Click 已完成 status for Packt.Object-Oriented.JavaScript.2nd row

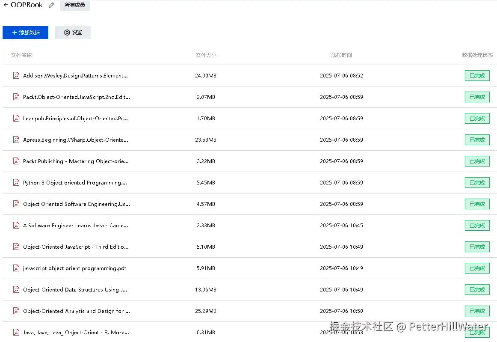pos(477,97)
